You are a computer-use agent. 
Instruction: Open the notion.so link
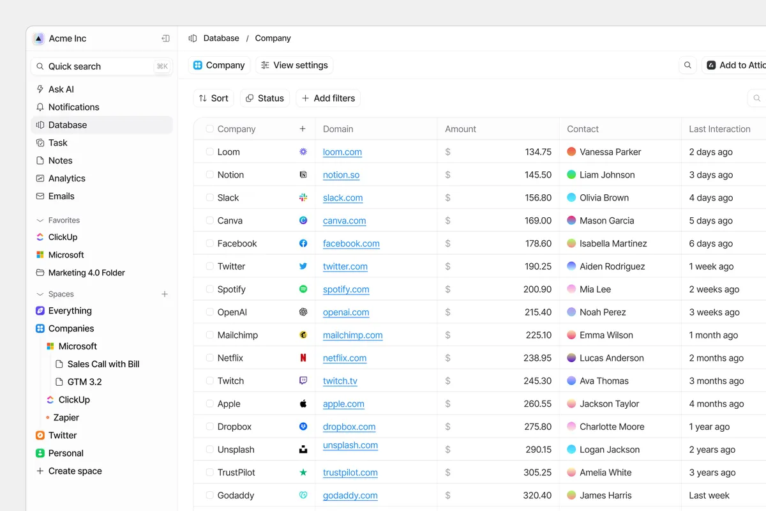click(x=341, y=174)
